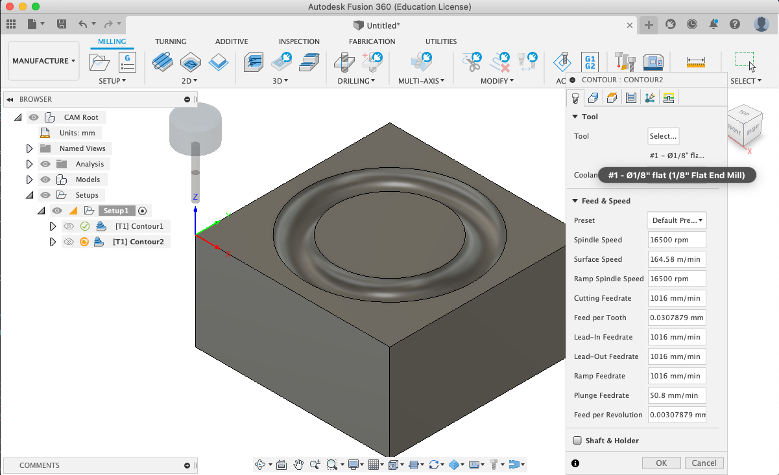Screen dimensions: 779x475
Task: Expand the Named Views tree node
Action: click(x=29, y=148)
